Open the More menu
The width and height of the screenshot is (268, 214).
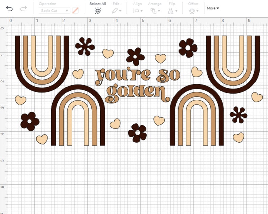(213, 8)
